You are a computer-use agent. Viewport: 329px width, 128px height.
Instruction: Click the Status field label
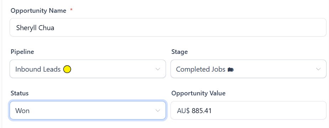click(x=20, y=93)
